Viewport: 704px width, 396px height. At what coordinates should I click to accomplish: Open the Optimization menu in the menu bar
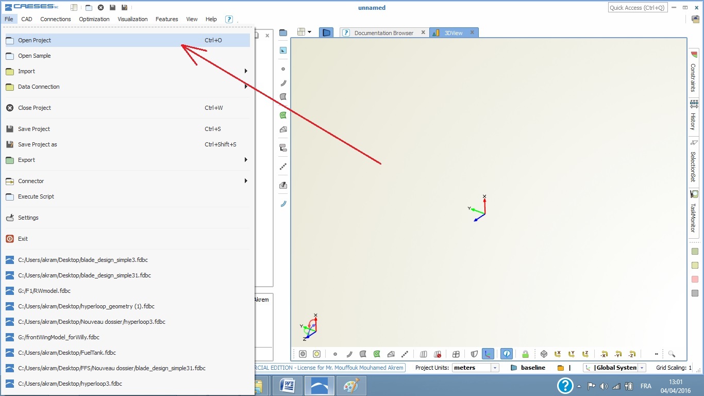click(94, 19)
